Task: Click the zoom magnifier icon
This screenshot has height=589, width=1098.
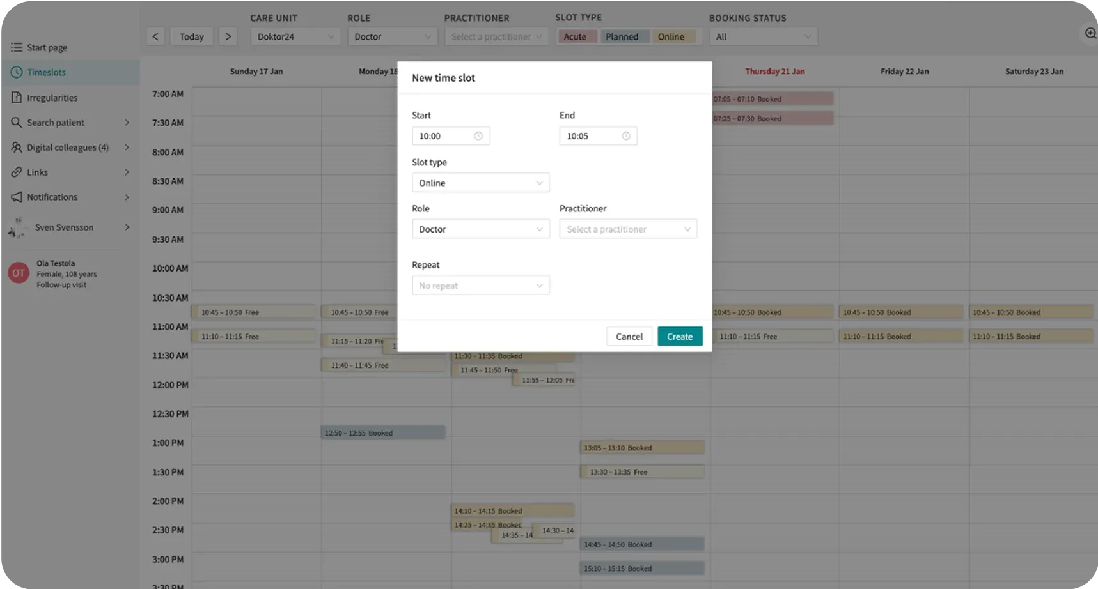Action: (1090, 34)
